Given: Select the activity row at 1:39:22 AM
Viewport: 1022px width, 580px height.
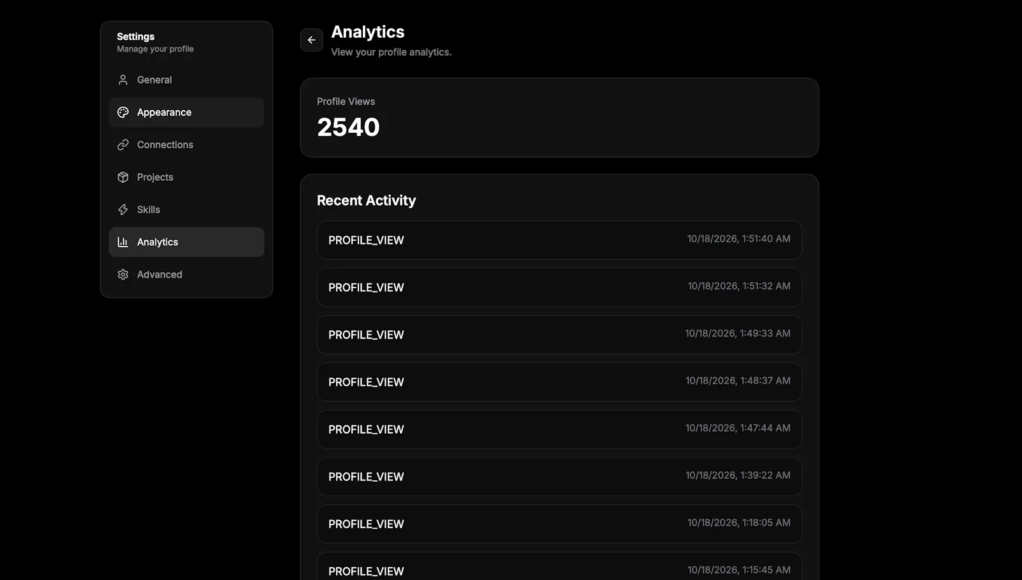Looking at the screenshot, I should click(x=560, y=477).
